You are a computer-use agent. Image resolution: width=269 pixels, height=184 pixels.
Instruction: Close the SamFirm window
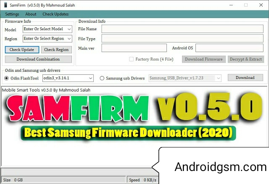point(261,5)
